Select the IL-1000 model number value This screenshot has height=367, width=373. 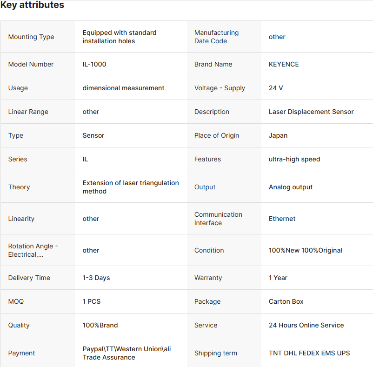(94, 64)
